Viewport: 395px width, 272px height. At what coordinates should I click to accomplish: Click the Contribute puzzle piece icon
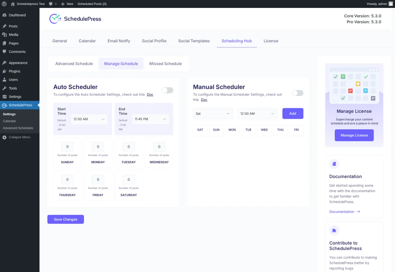pyautogui.click(x=334, y=230)
